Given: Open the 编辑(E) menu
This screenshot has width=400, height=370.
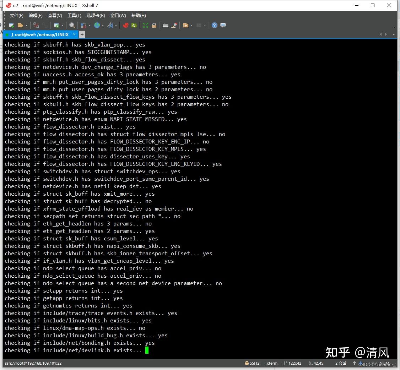Looking at the screenshot, I should point(36,16).
